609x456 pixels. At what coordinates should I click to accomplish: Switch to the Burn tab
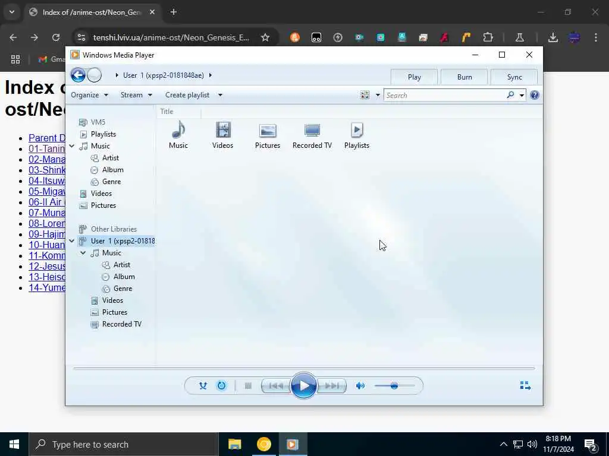464,77
